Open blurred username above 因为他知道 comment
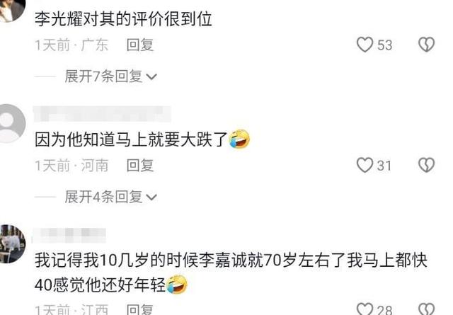The image size is (453, 315). (102, 114)
